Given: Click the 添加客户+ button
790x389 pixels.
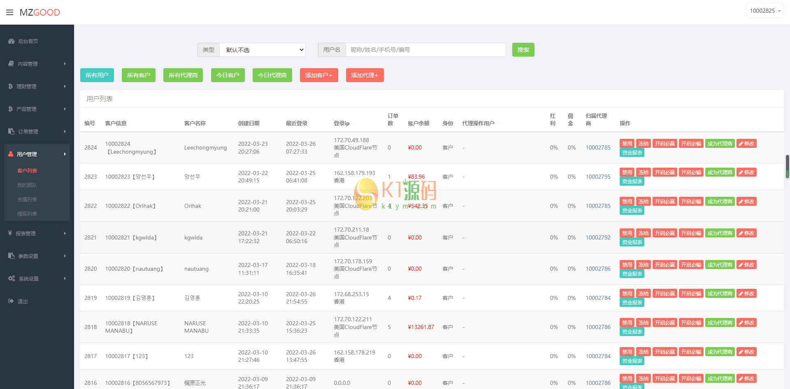Looking at the screenshot, I should coord(318,75).
